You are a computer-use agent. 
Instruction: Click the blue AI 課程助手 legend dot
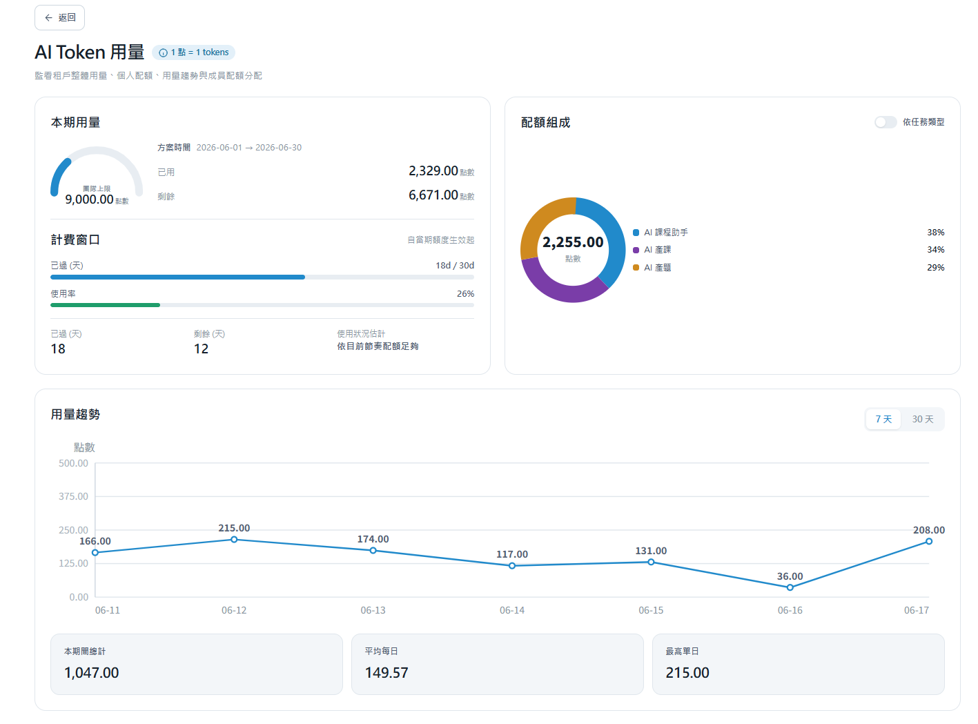click(636, 233)
